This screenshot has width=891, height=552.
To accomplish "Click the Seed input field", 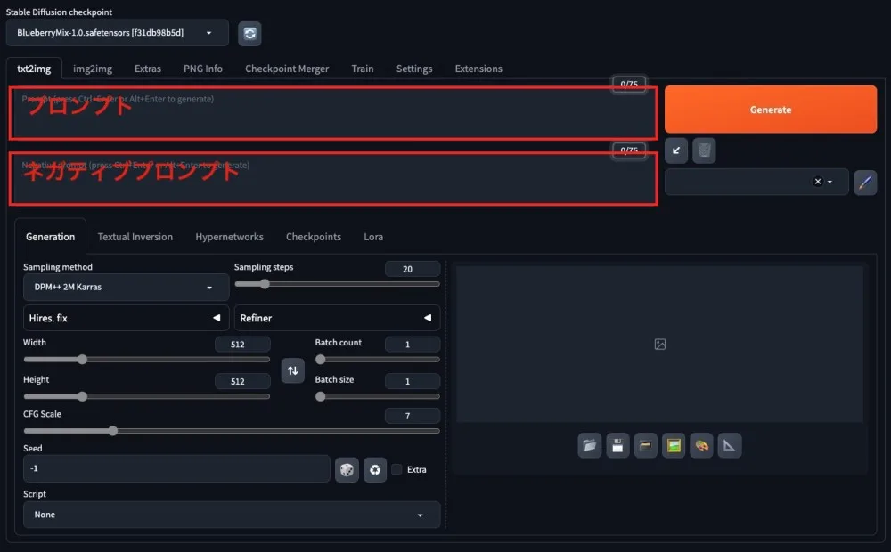I will pyautogui.click(x=176, y=468).
